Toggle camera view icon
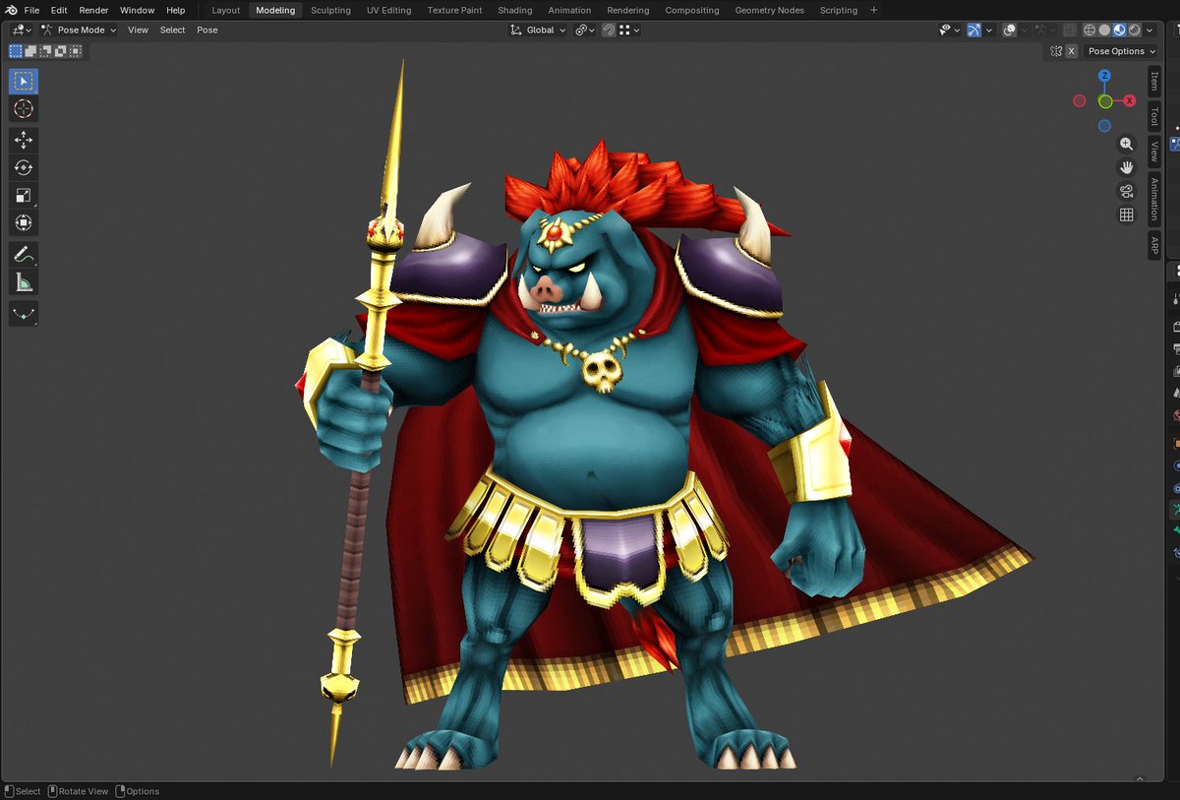 (x=1127, y=191)
